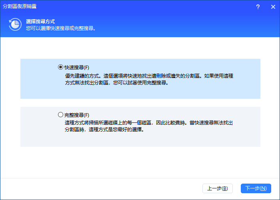Click empty area of the blue header banner
Viewport: 280px width, 200px height.
tap(180, 25)
